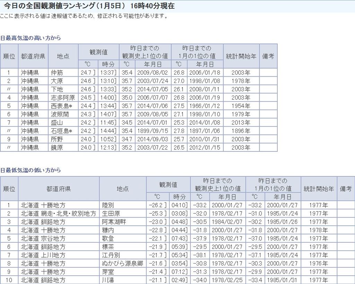355x284 pixels.
Task: Select the 仲筋 location in rank 1
Action: (57, 73)
